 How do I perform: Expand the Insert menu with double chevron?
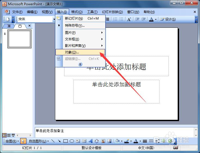click(x=80, y=64)
